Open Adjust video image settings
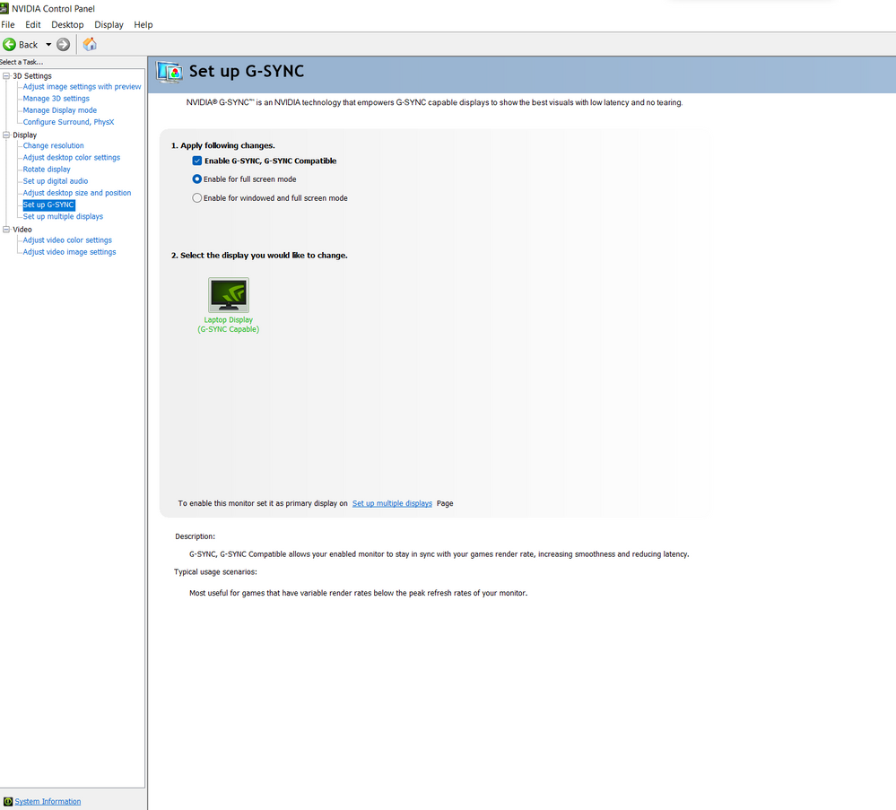The width and height of the screenshot is (896, 810). tap(69, 252)
